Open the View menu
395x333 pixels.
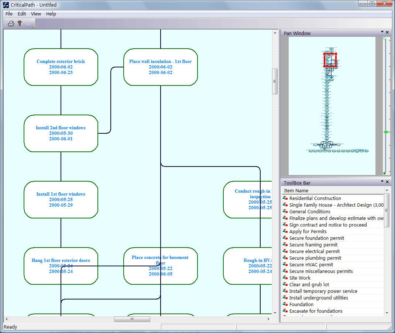tap(36, 14)
